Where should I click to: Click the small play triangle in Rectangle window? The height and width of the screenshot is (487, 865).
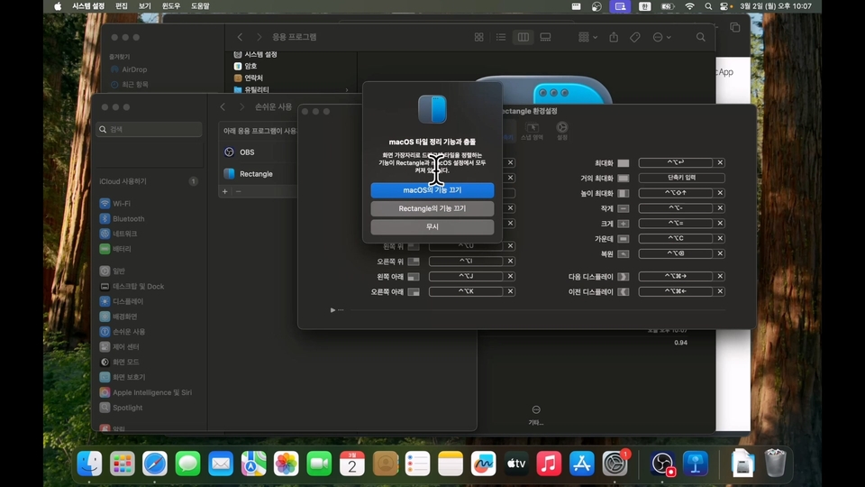point(332,310)
